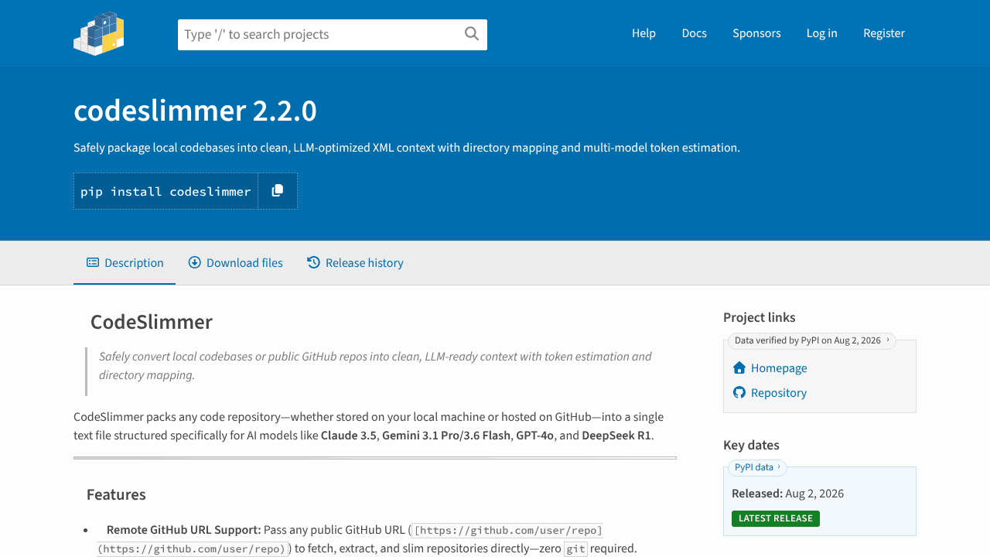
Task: Switch to the Release history tab
Action: (x=356, y=263)
